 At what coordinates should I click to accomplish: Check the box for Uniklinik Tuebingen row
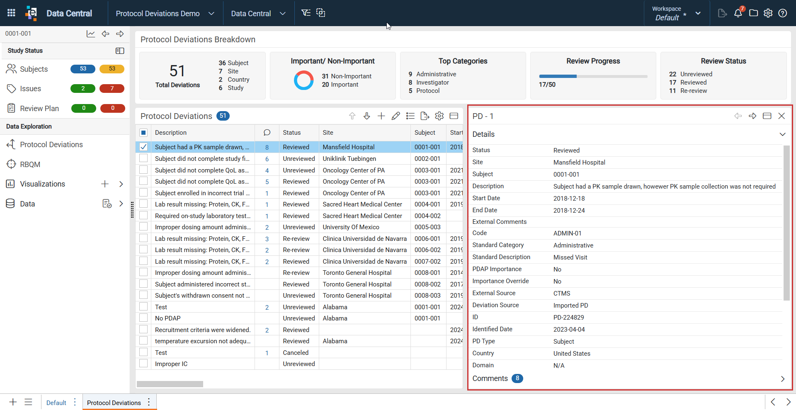pos(143,158)
